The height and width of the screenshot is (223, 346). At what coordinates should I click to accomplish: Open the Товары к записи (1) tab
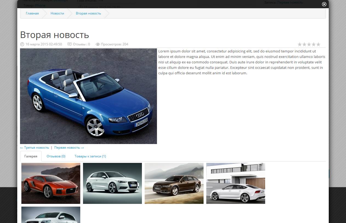[x=90, y=156]
